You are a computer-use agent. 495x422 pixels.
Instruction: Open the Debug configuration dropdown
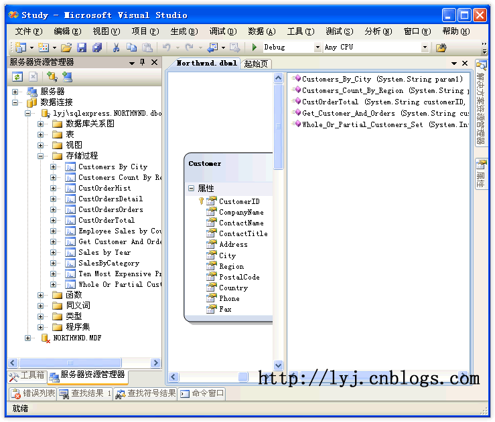[x=317, y=47]
